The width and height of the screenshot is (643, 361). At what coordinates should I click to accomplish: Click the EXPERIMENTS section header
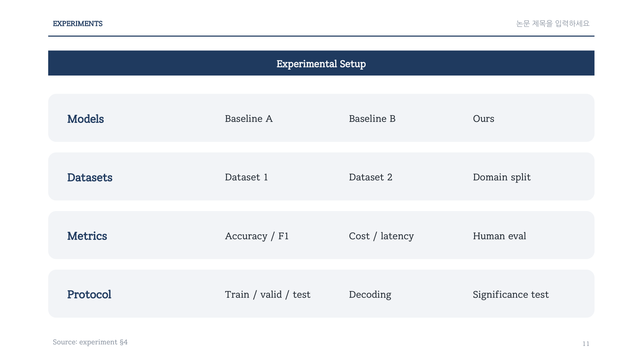(x=78, y=24)
